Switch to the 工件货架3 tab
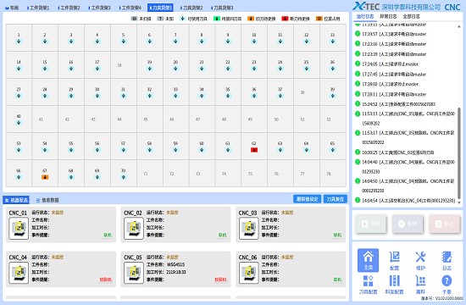466x305 pixels. [x=100, y=8]
